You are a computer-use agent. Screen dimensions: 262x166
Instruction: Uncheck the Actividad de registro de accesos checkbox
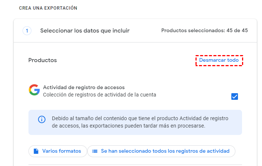point(234,96)
